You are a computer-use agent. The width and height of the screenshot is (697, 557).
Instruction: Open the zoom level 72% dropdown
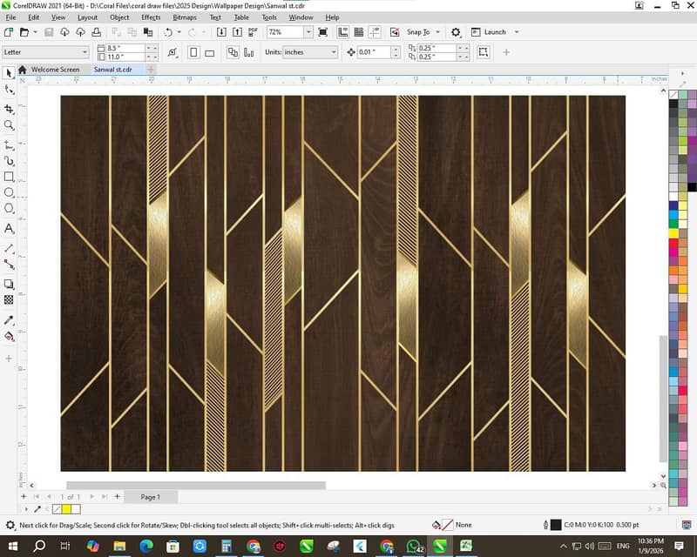click(x=308, y=32)
